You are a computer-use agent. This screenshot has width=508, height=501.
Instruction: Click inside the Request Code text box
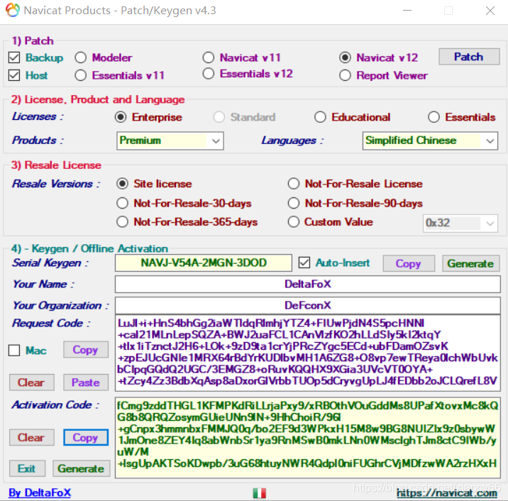click(307, 353)
